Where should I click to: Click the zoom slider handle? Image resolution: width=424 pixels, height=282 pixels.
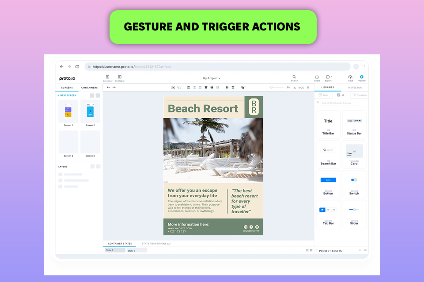(271, 87)
